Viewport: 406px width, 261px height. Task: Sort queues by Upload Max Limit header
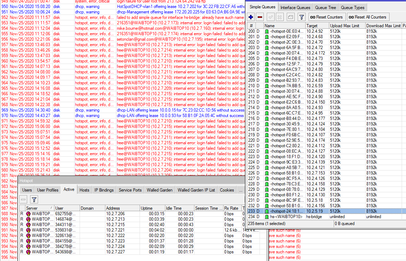point(347,26)
